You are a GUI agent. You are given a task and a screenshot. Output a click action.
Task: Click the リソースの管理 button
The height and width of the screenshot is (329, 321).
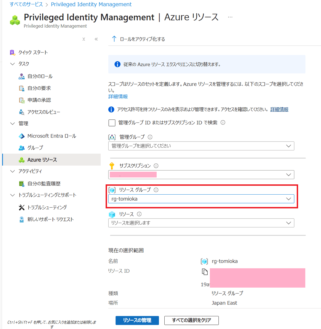coord(137,320)
